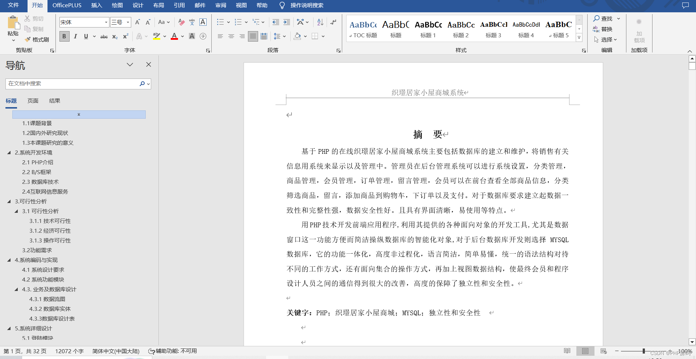The image size is (696, 359).
Task: Jump to 3.1.2 经济可行性 heading
Action: coord(50,231)
